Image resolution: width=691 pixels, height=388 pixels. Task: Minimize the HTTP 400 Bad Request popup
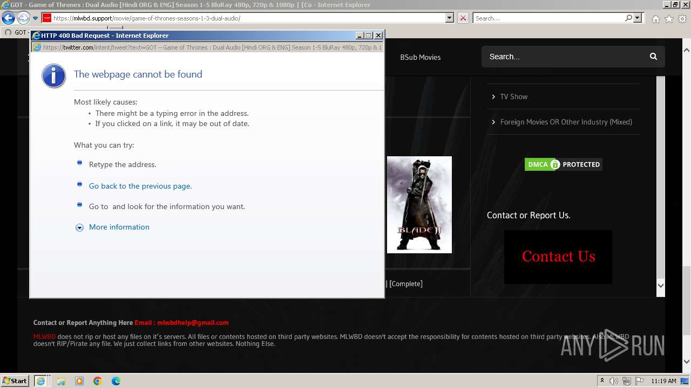[360, 36]
